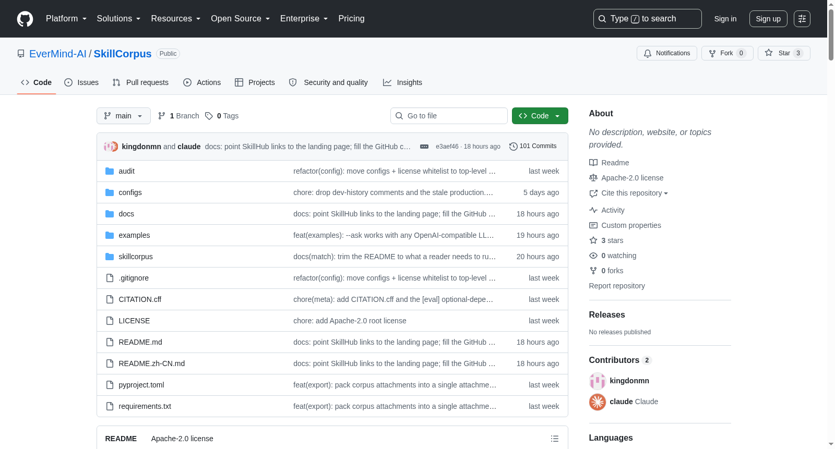Open the main branch selector

124,116
